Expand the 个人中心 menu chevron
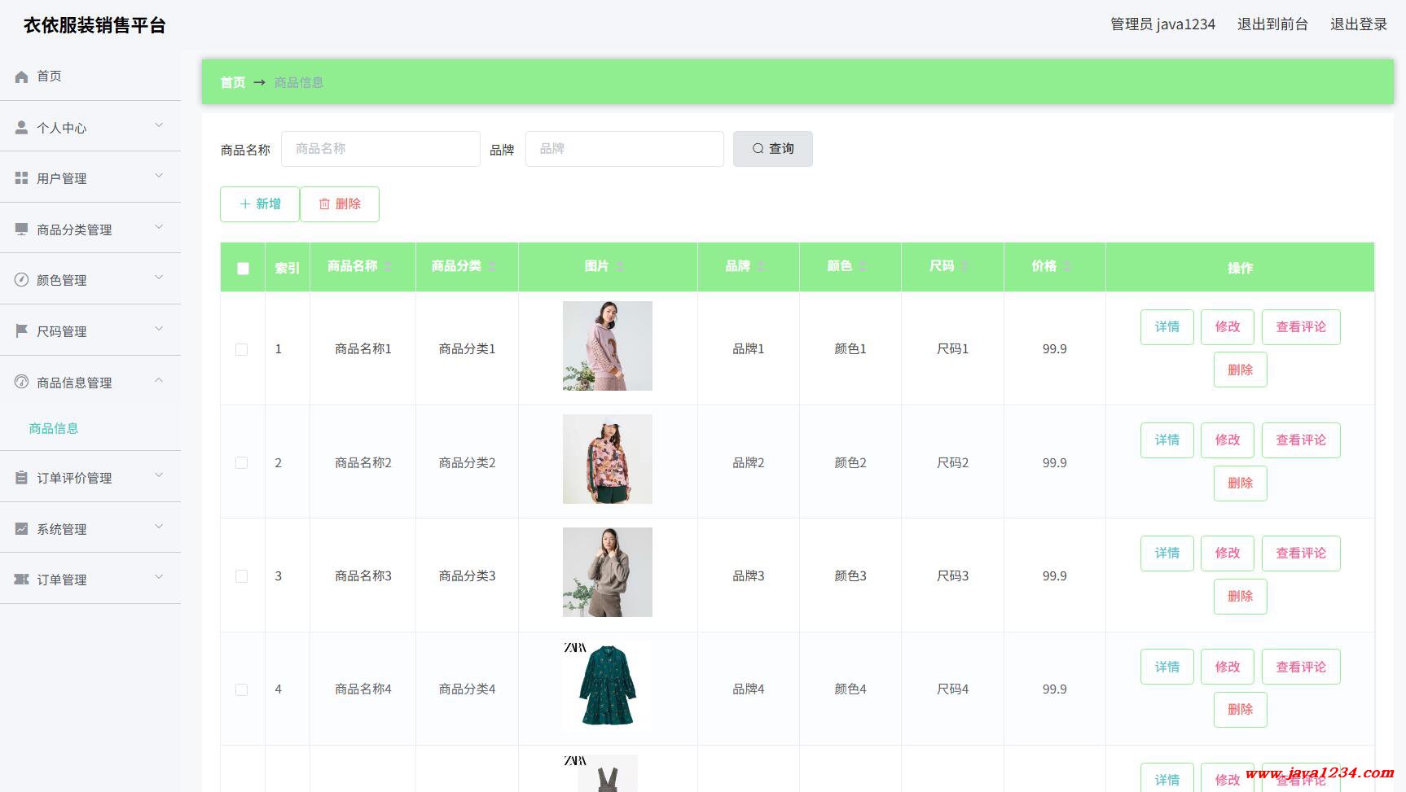Viewport: 1406px width, 792px height. [x=159, y=125]
